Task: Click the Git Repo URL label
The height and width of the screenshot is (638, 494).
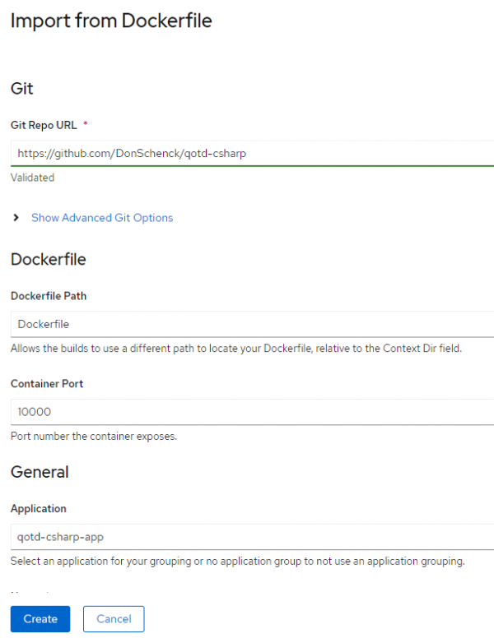Action: pyautogui.click(x=44, y=125)
